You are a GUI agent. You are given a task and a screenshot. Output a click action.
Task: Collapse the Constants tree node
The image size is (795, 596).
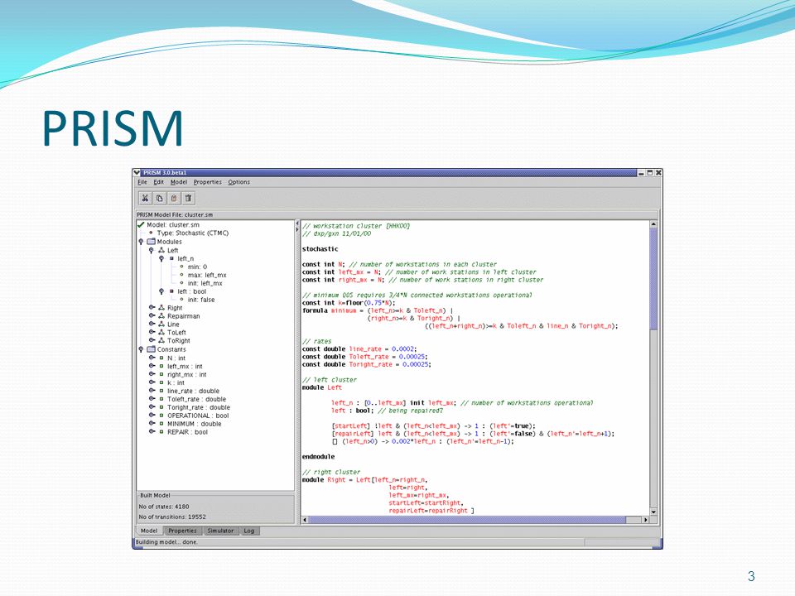tap(141, 349)
